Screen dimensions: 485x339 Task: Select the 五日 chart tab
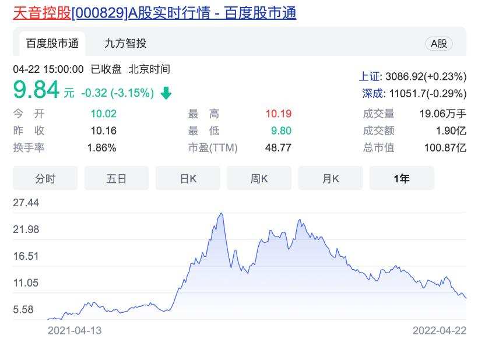117,179
